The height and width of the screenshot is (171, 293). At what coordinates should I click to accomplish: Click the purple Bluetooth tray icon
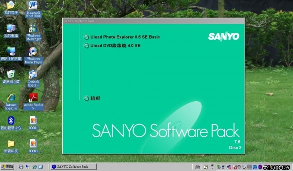point(260,167)
